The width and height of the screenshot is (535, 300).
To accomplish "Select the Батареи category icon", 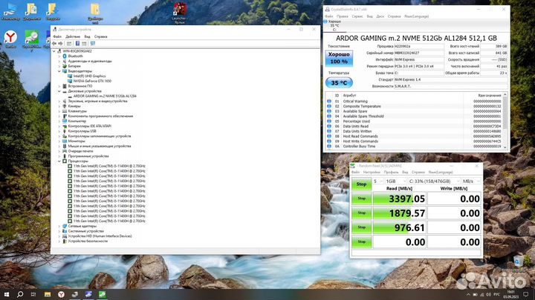I will click(65, 66).
